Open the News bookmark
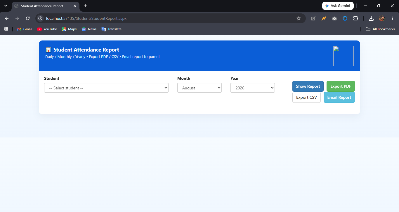The image size is (399, 212). coord(89,29)
